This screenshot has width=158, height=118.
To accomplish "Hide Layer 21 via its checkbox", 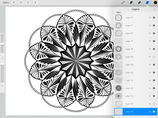I will pyautogui.click(x=154, y=33).
